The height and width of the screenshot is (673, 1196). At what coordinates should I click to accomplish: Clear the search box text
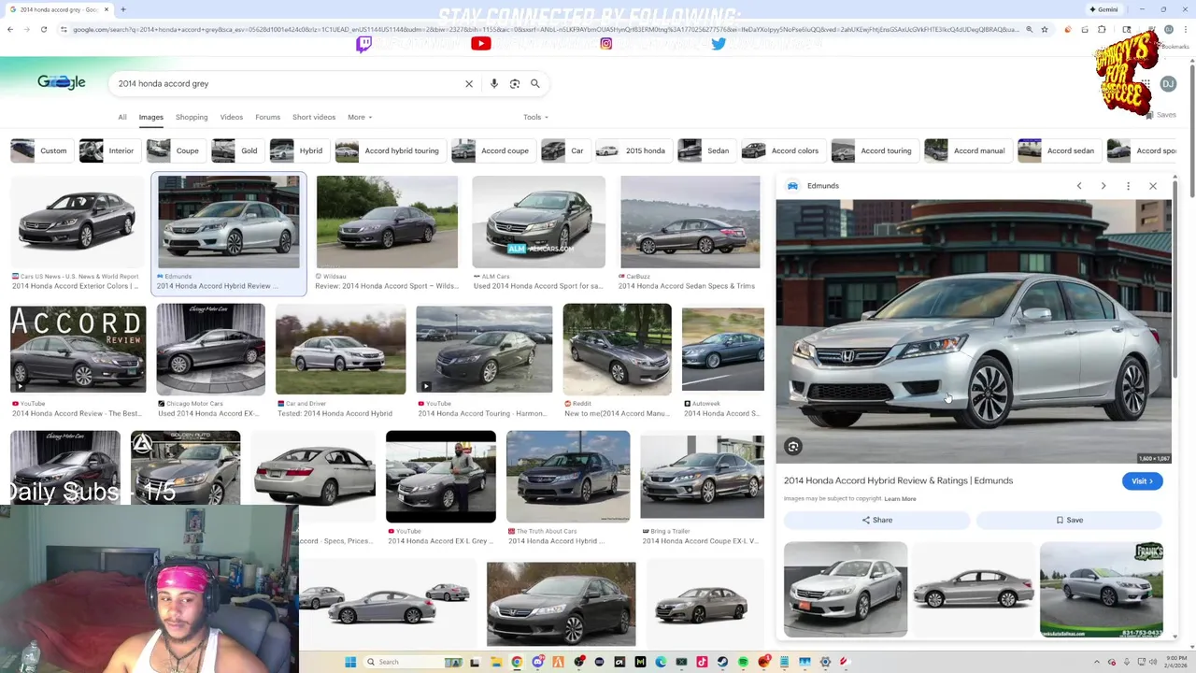[469, 83]
